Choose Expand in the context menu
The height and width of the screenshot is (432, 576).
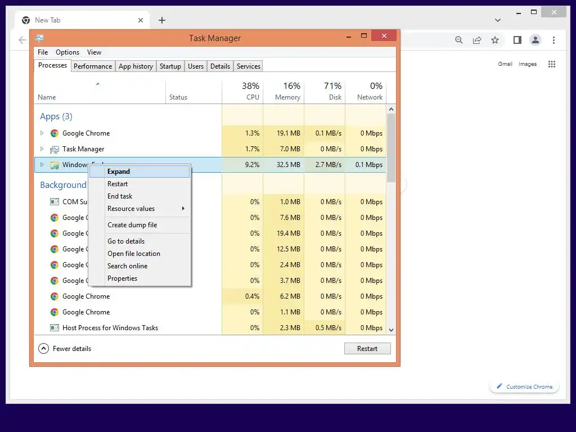click(x=139, y=172)
